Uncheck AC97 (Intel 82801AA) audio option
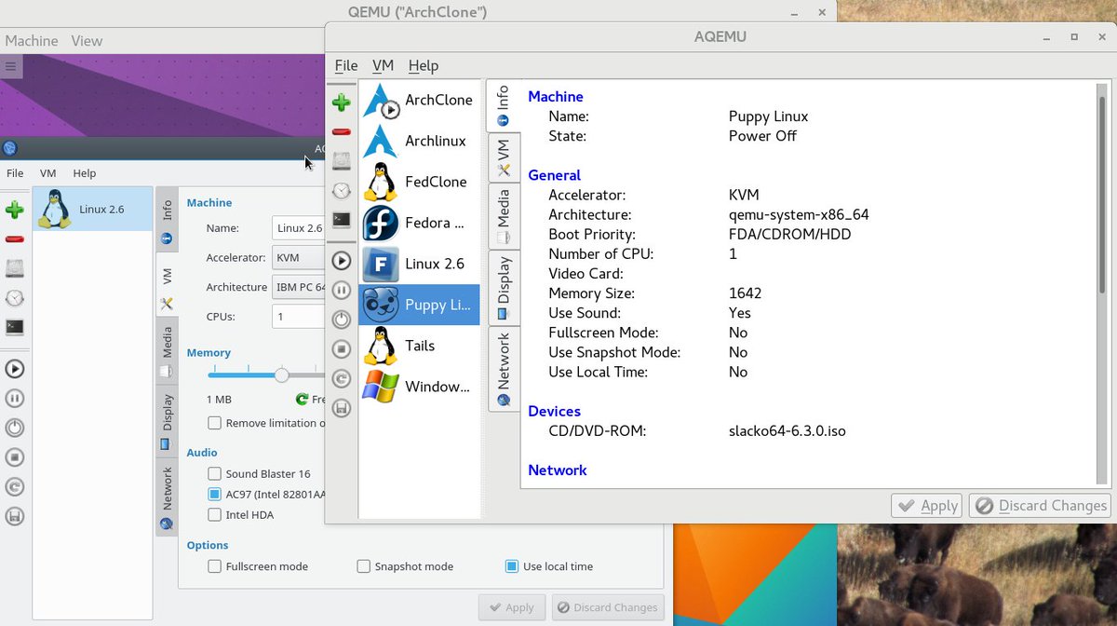Viewport: 1117px width, 626px height. click(215, 494)
